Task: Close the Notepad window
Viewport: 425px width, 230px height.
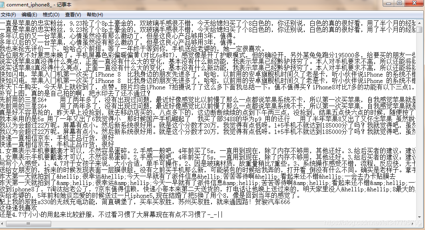Action: click(x=415, y=3)
